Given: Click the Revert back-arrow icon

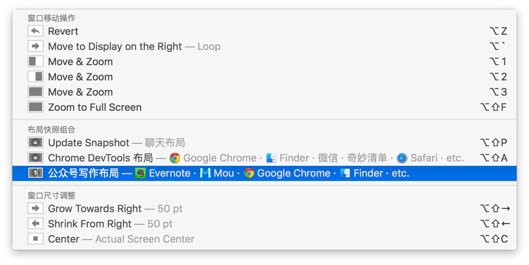Looking at the screenshot, I should pyautogui.click(x=36, y=31).
